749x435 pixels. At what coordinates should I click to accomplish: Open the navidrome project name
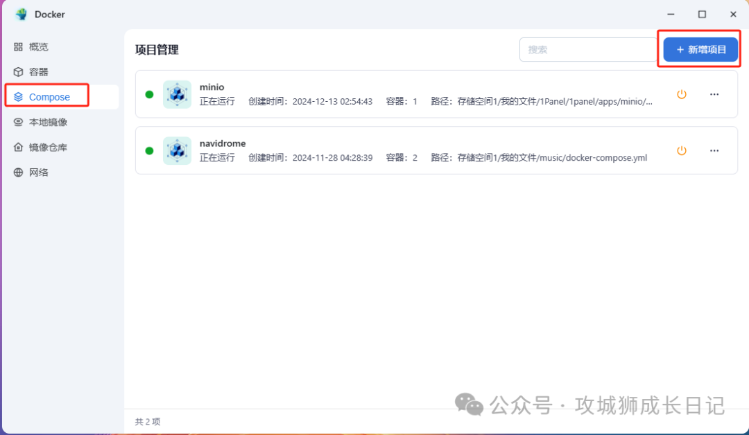tap(223, 143)
